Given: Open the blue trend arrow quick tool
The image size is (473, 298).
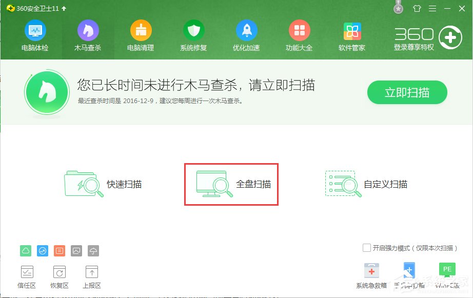Looking at the screenshot, I should pyautogui.click(x=42, y=251).
